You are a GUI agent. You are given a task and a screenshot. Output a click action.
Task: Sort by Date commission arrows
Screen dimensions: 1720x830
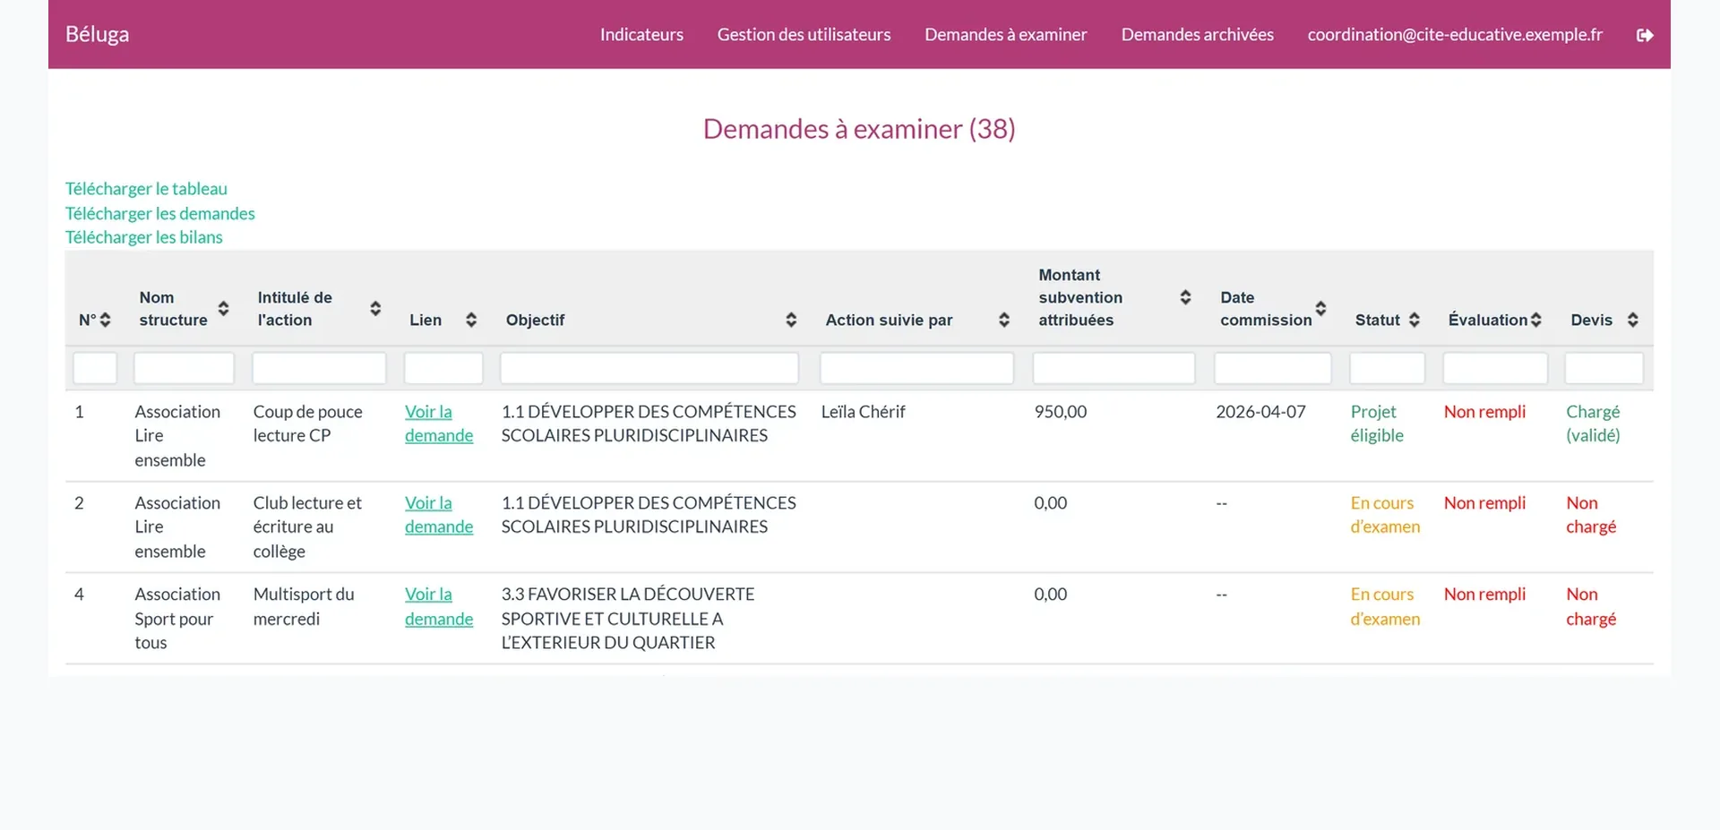[x=1320, y=308]
